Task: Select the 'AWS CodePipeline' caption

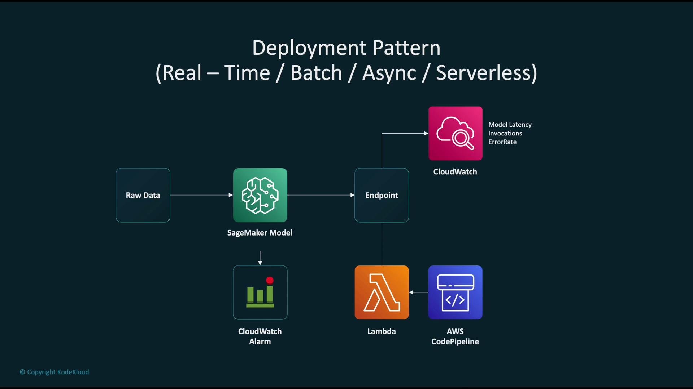Action: (455, 336)
